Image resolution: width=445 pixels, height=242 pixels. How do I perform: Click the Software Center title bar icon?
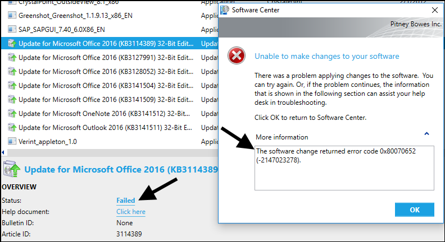click(x=225, y=10)
